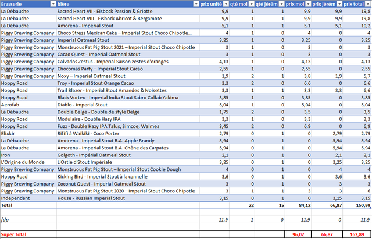Open the bière column filter dropdown
This screenshot has height=239, width=372.
[196, 4]
